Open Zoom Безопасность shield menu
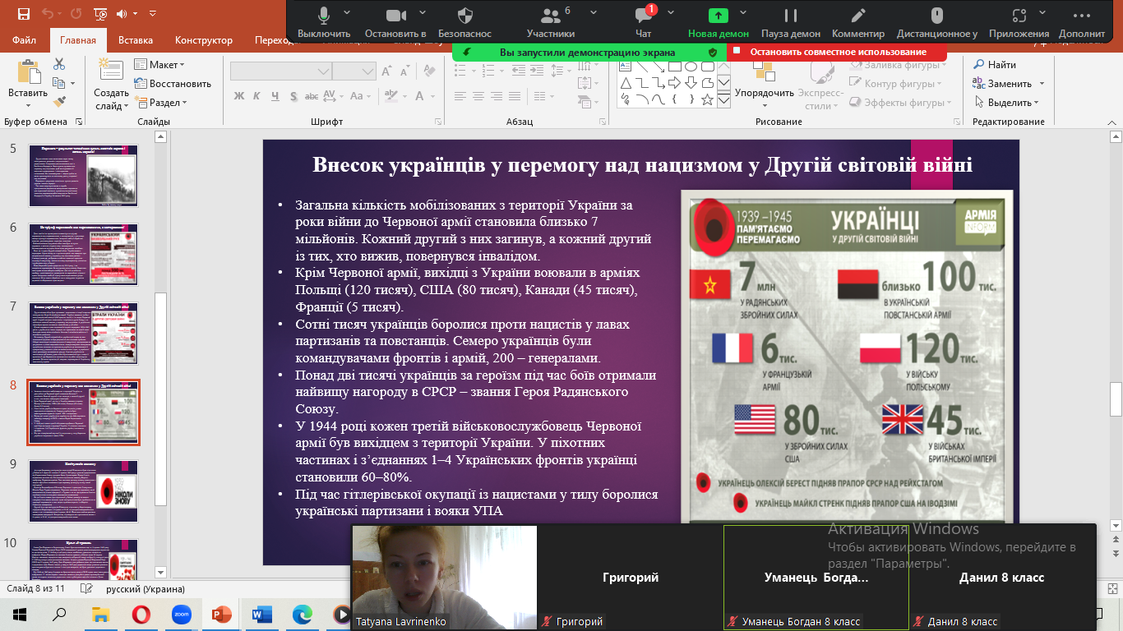Viewport: 1123px width, 631px height. coord(464,21)
